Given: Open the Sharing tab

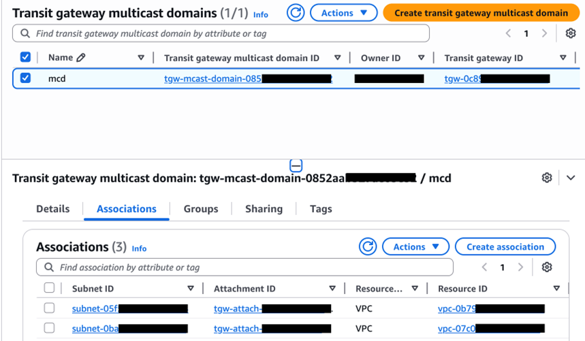Looking at the screenshot, I should (264, 209).
